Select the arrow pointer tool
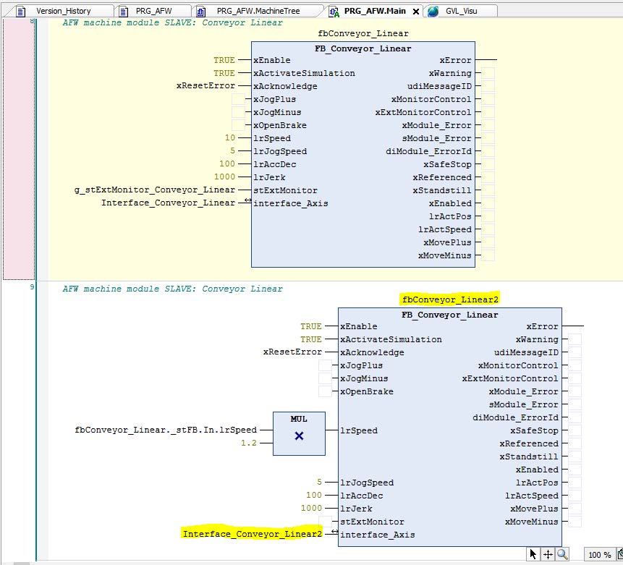The image size is (623, 565). [x=534, y=554]
